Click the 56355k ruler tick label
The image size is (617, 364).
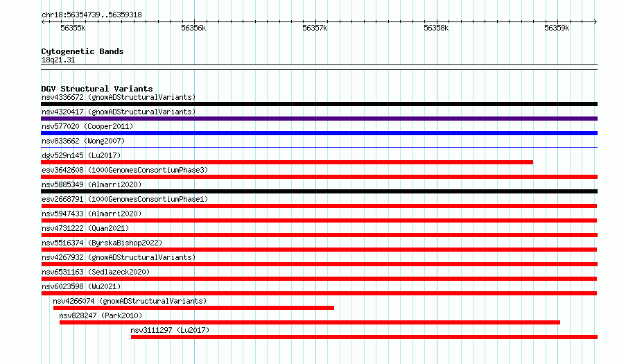(73, 28)
